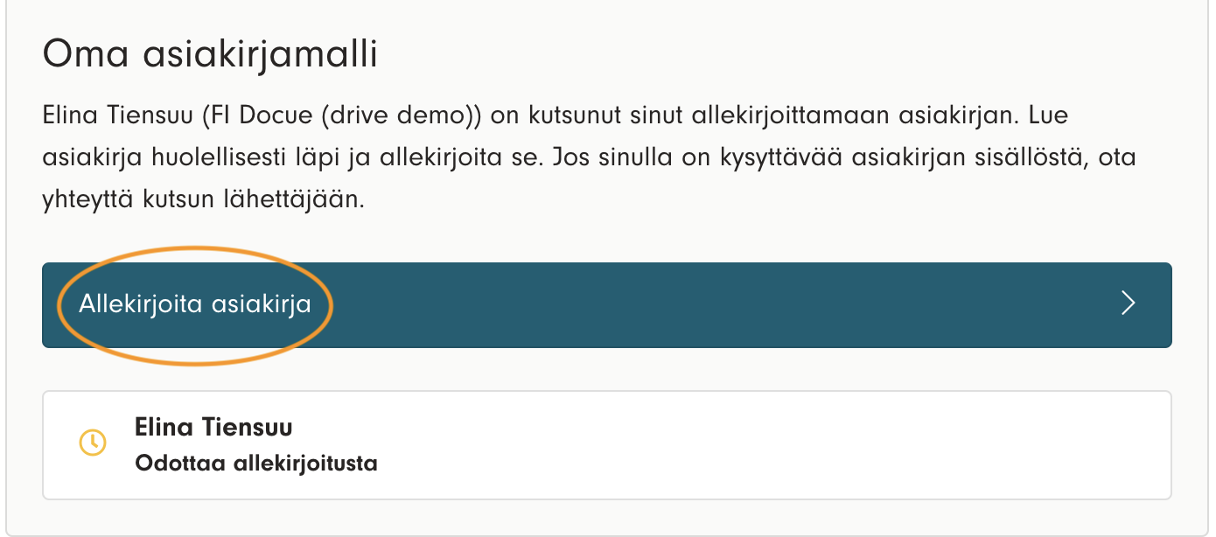
Task: Select the signer name Elina Tiensuu in the card
Action: coord(213,428)
